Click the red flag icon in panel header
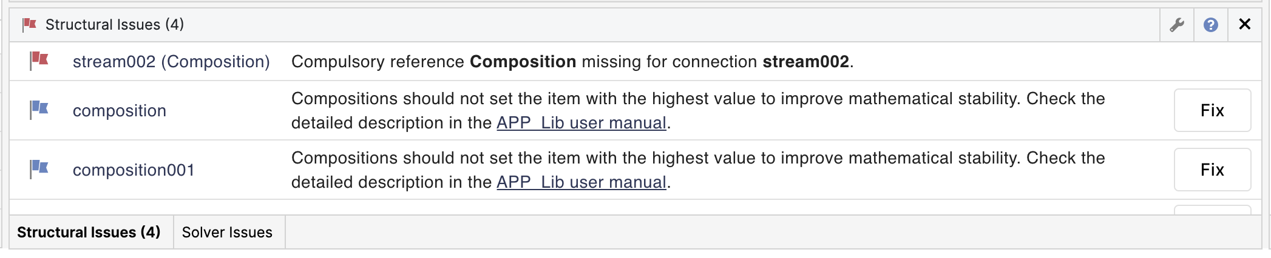 click(29, 25)
